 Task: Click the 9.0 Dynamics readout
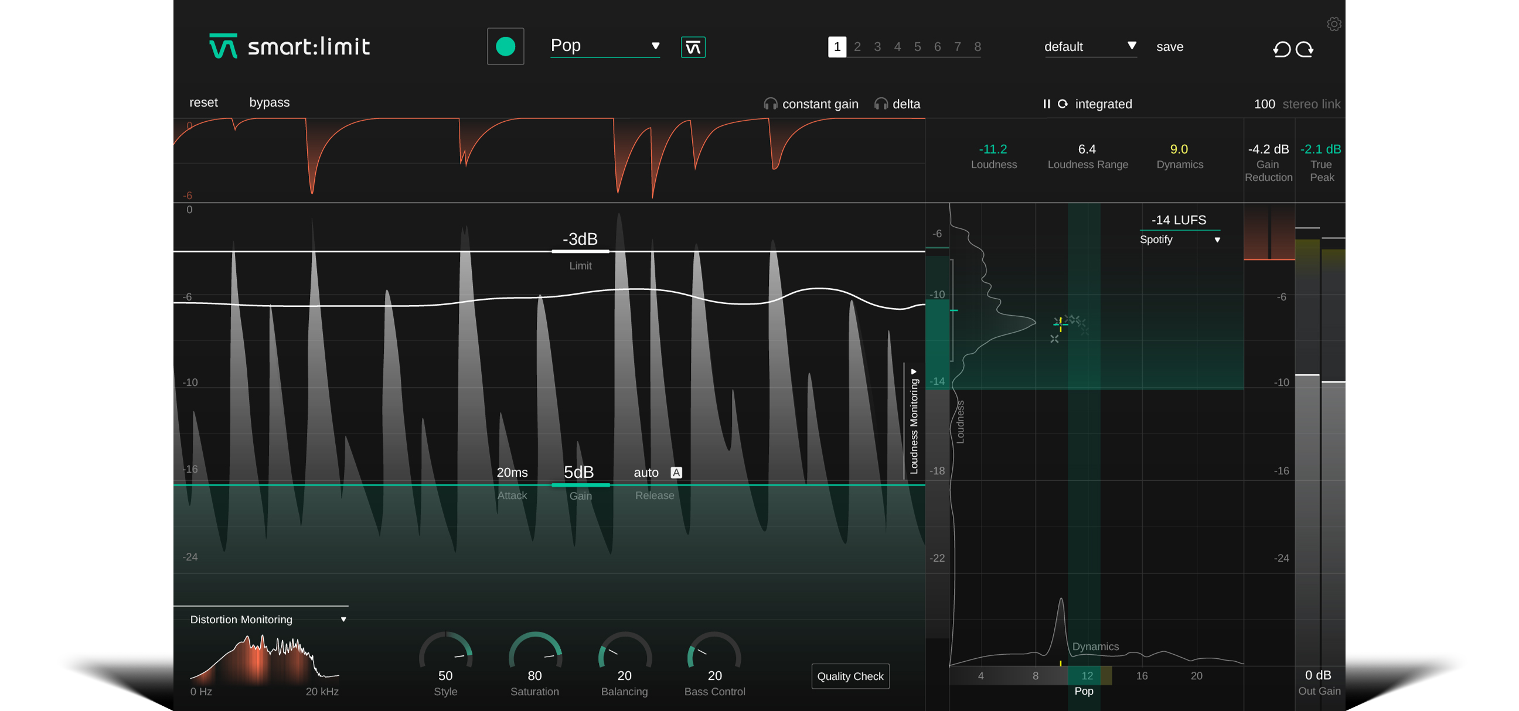pos(1179,149)
